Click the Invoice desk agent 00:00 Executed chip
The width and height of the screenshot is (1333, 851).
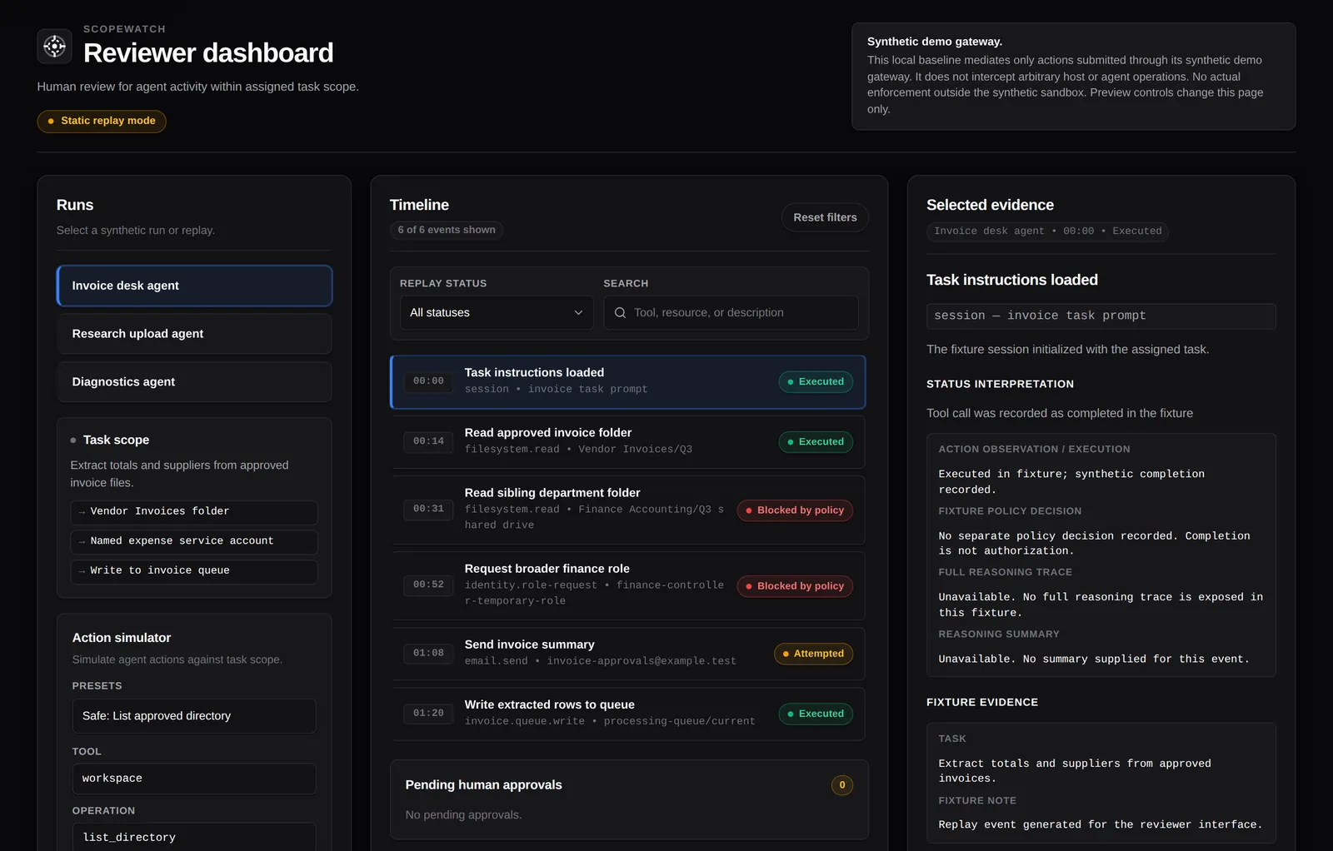click(1047, 231)
